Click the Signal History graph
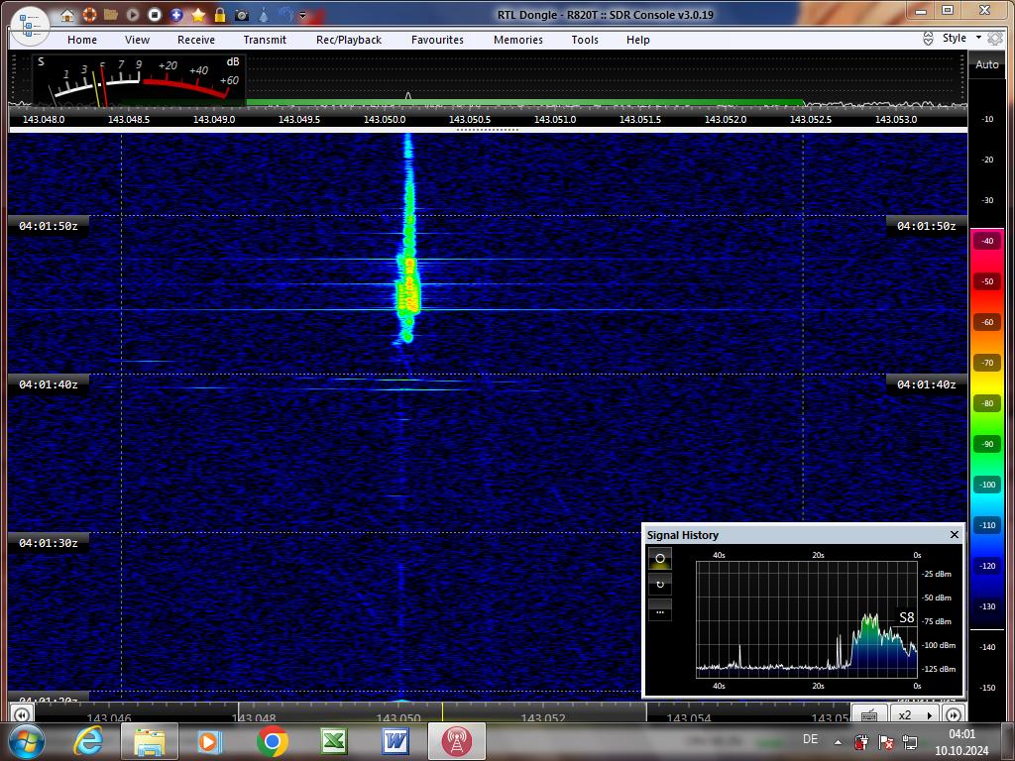 coord(807,620)
